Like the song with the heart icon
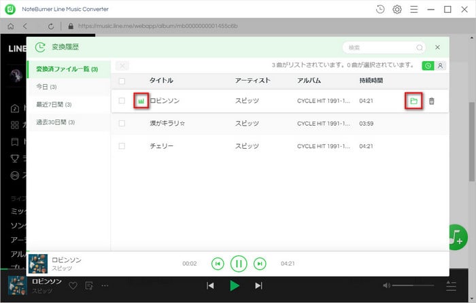Image resolution: width=476 pixels, height=303 pixels. pyautogui.click(x=73, y=285)
